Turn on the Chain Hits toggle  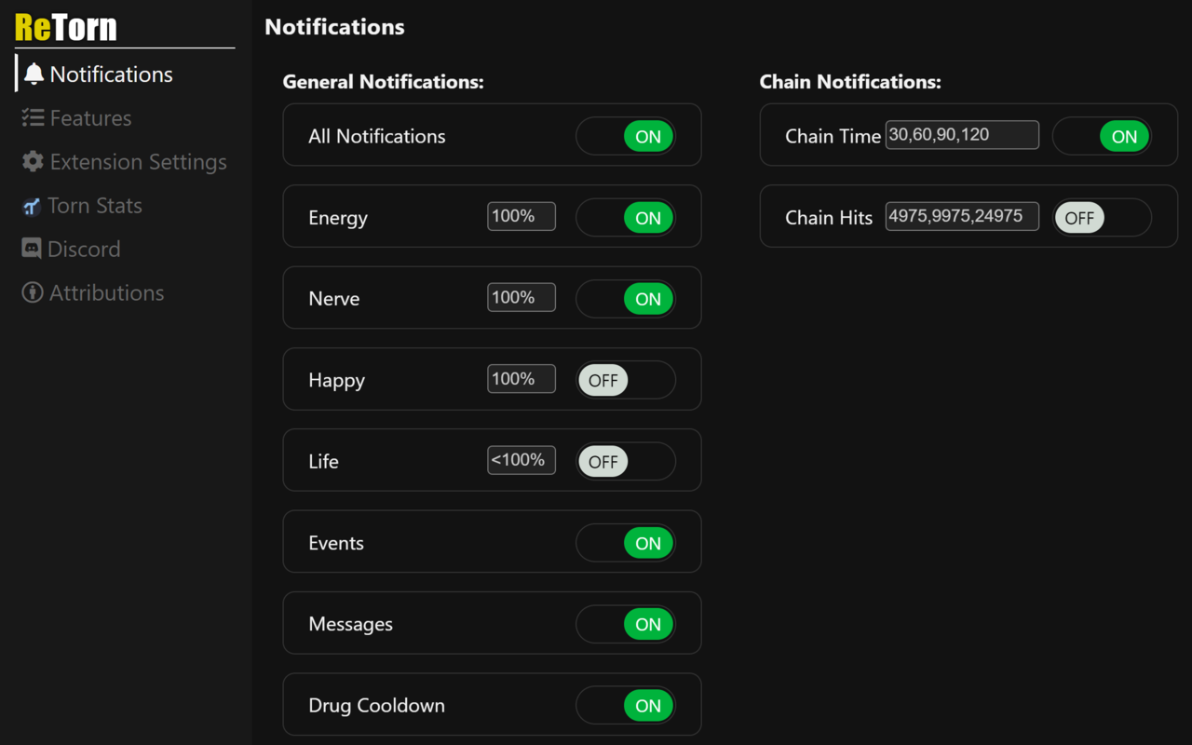1102,218
